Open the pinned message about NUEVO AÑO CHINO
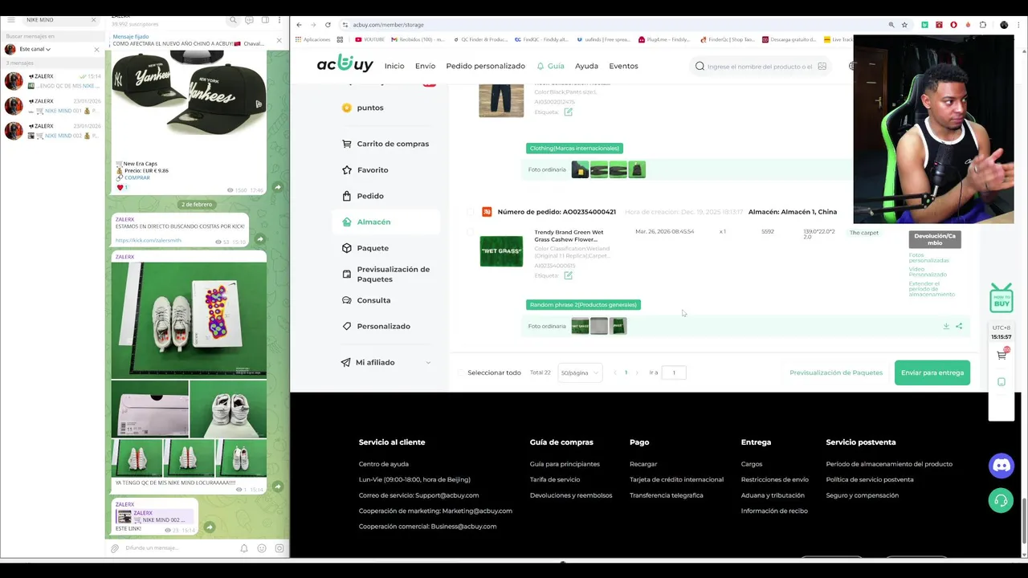 189,40
